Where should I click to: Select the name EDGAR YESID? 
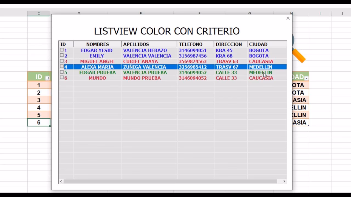(97, 50)
